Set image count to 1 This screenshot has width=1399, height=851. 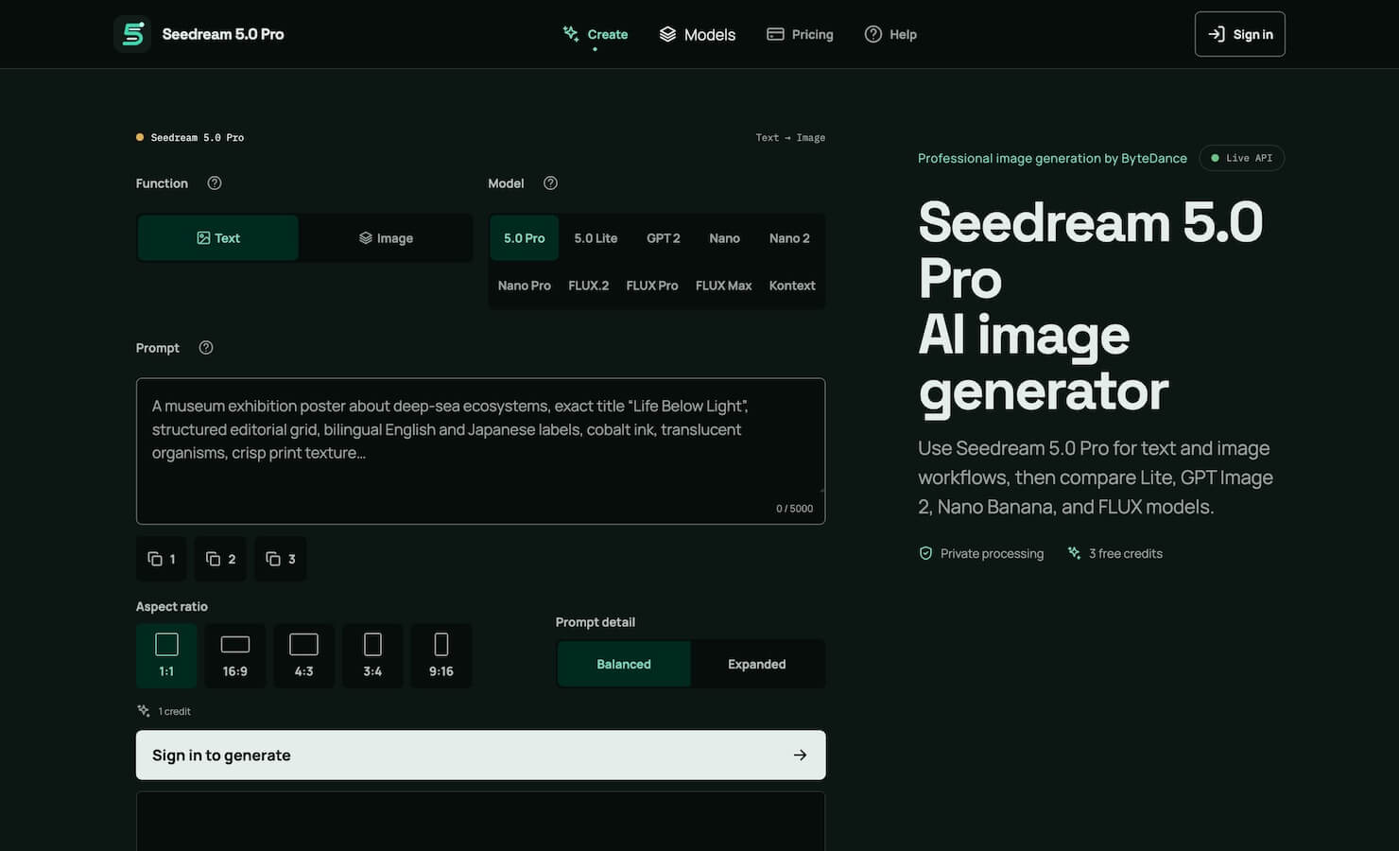click(x=162, y=559)
